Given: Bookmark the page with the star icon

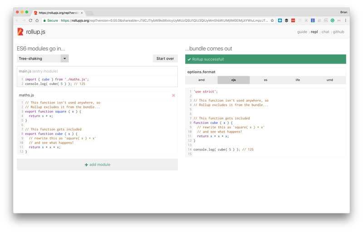Looking at the screenshot, I should (272, 20).
